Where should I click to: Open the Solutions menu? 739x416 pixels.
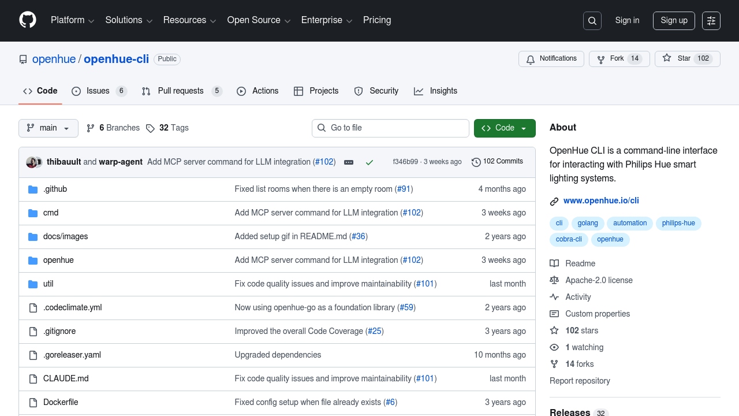click(129, 20)
